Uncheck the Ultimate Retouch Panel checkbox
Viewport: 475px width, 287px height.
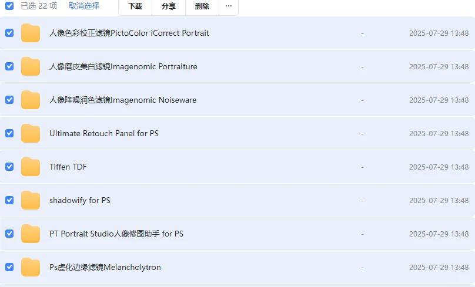coord(9,133)
